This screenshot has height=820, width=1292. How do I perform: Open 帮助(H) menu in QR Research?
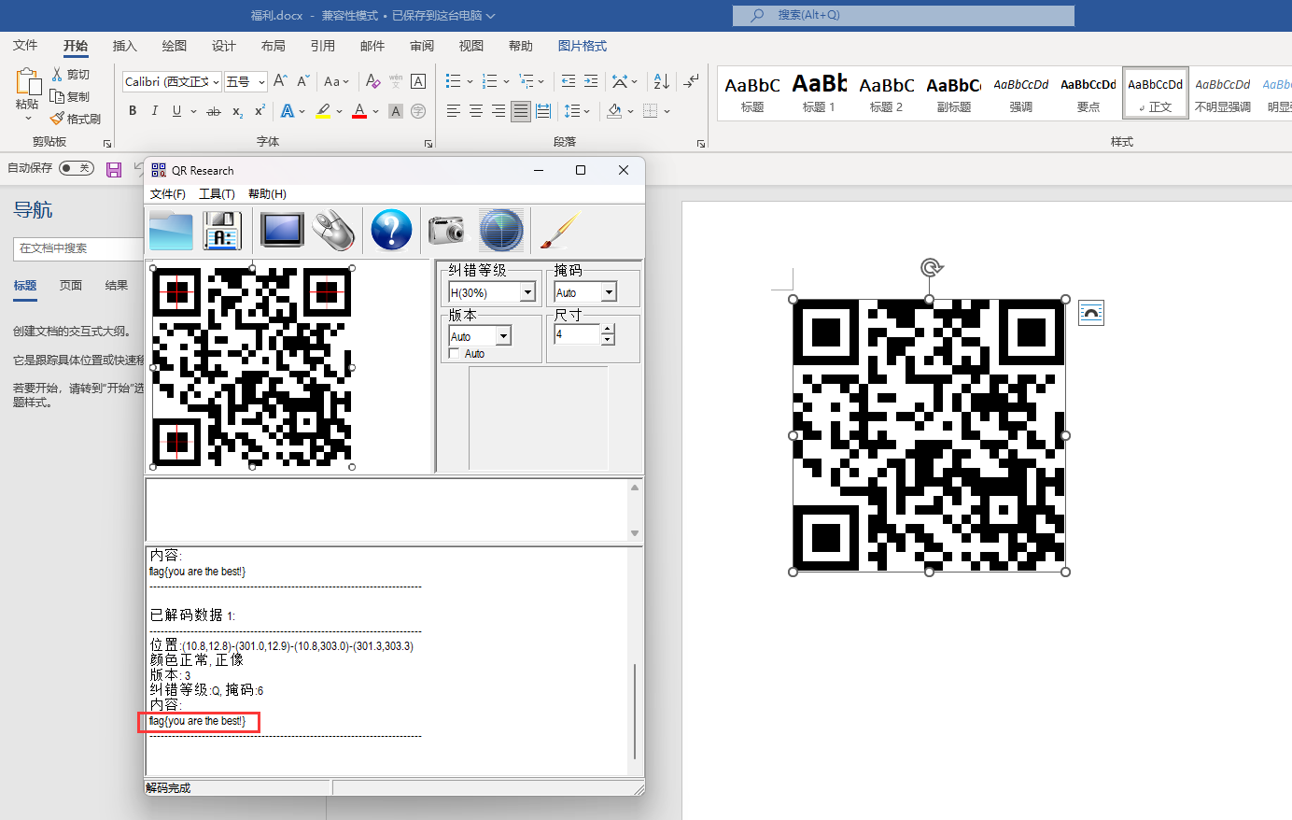click(x=267, y=193)
